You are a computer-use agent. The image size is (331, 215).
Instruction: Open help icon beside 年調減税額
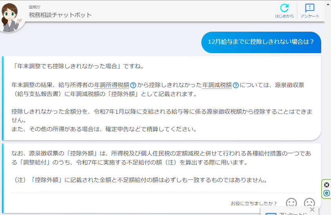coord(236,85)
